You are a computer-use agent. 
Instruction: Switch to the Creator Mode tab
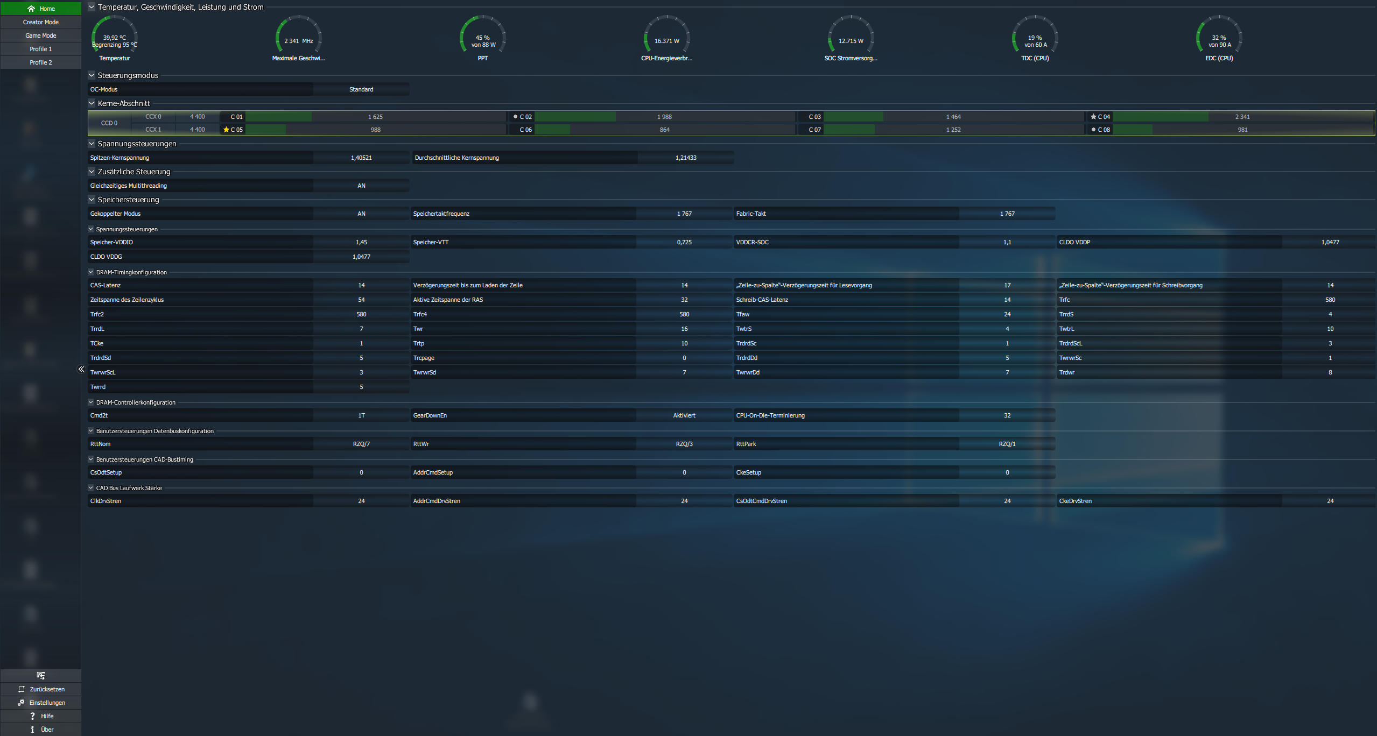(40, 22)
